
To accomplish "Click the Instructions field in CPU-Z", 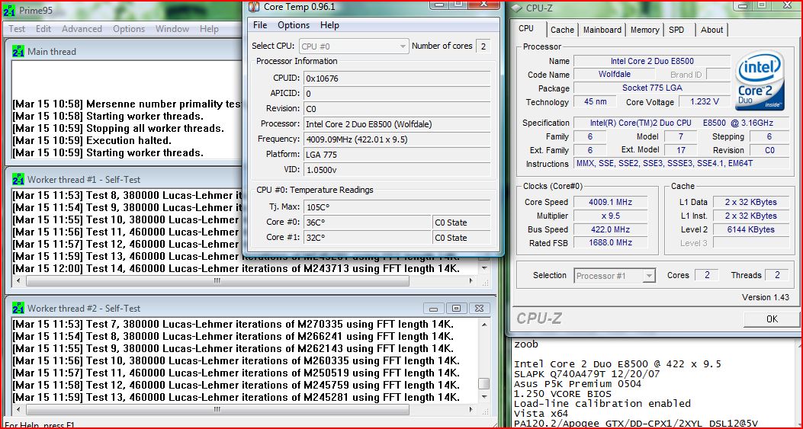I will pos(681,163).
